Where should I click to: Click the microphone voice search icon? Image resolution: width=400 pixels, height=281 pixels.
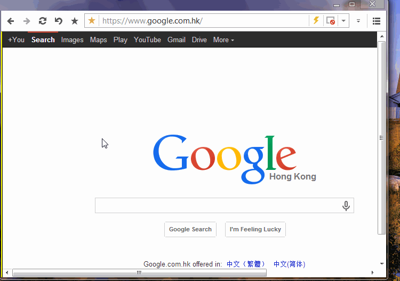click(346, 206)
